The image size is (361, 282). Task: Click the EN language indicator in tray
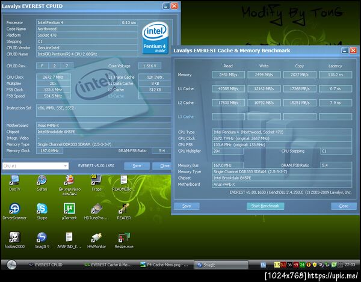point(263,265)
